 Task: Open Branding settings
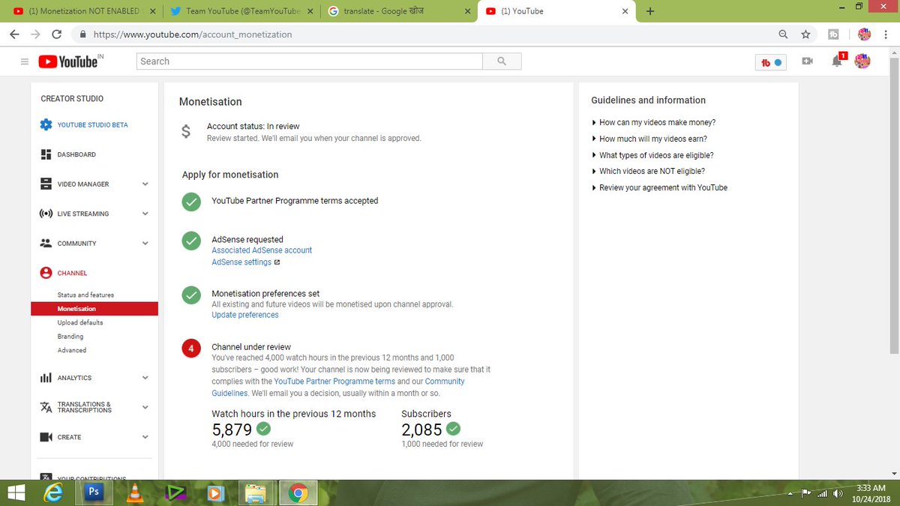pyautogui.click(x=70, y=337)
